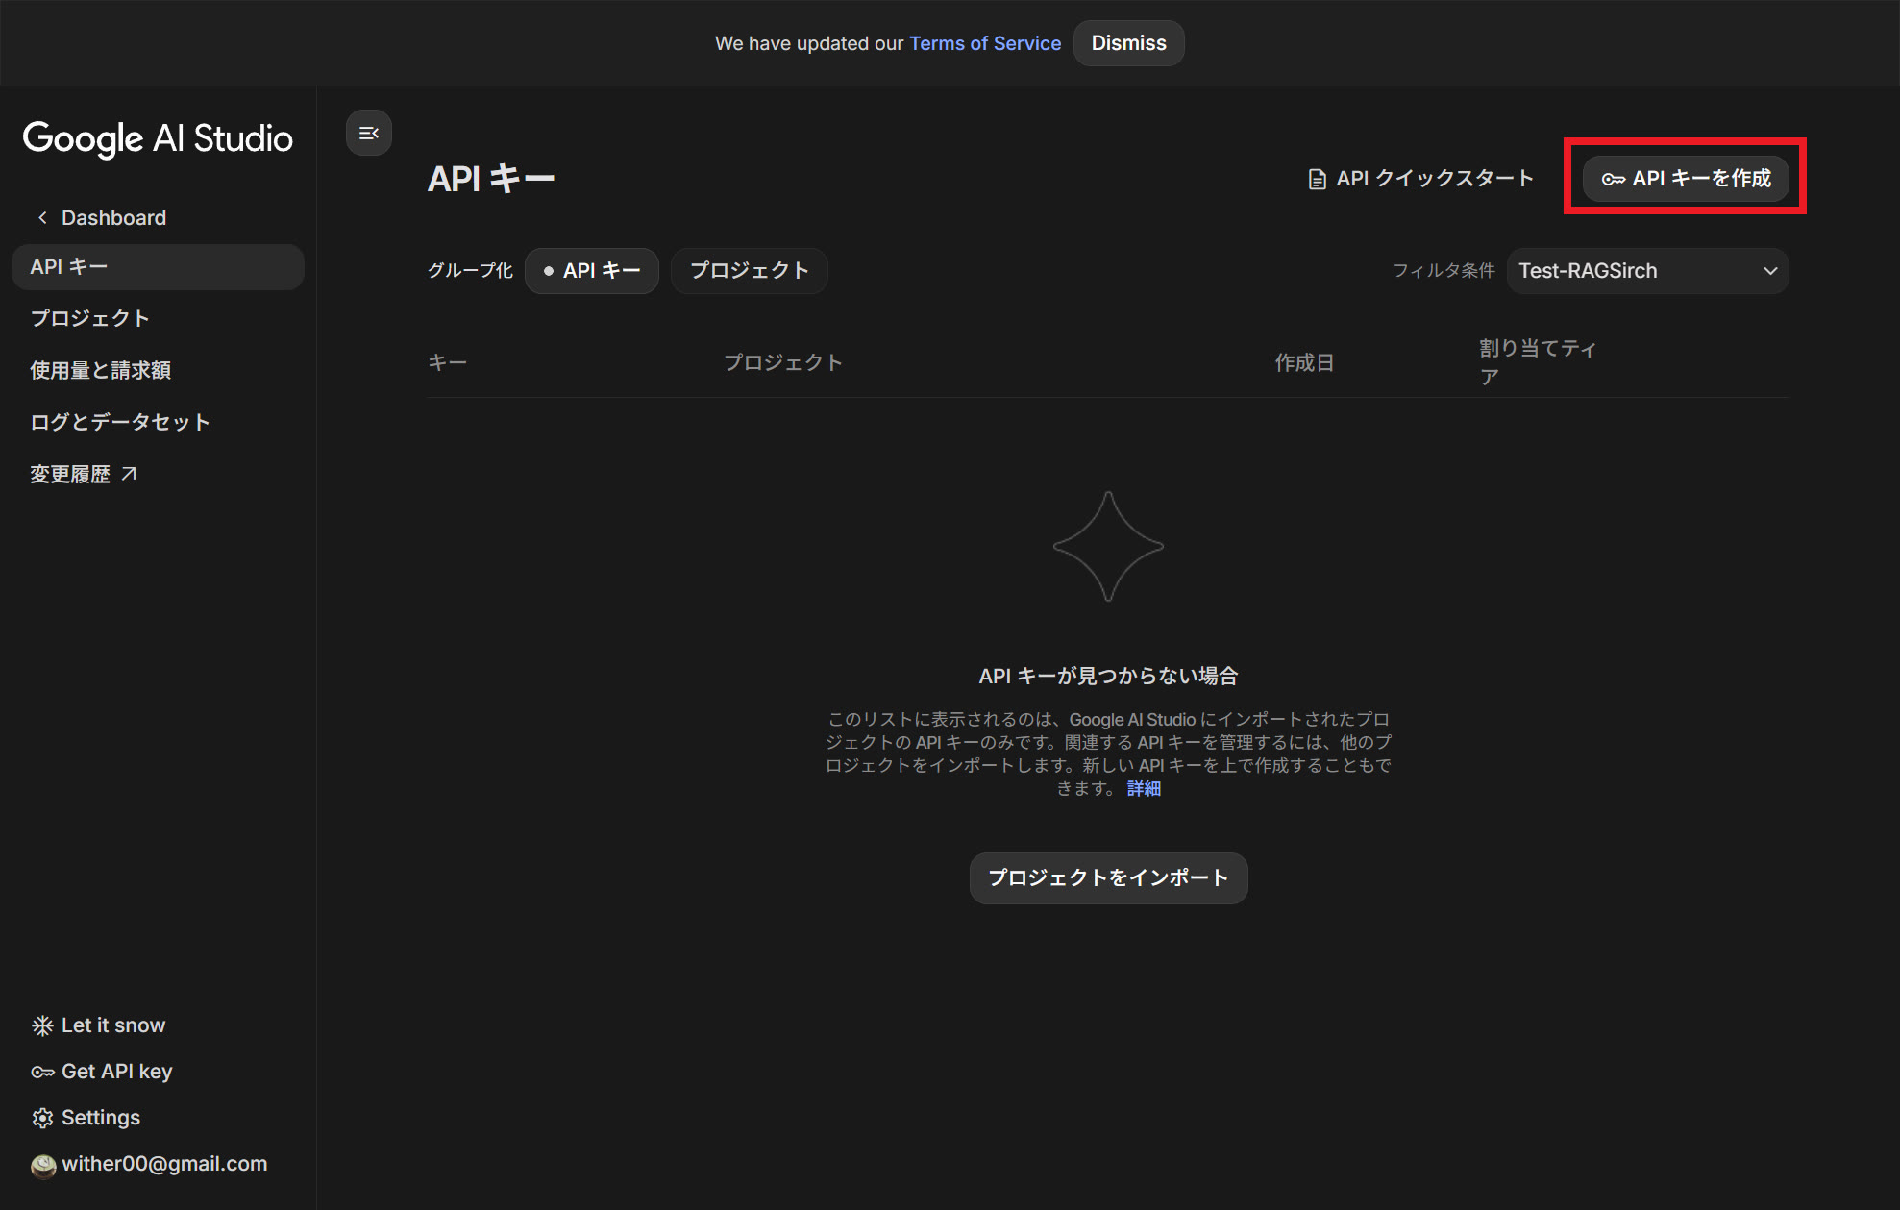Viewport: 1900px width, 1210px height.
Task: Click the 詳細 link in description
Action: (x=1144, y=788)
